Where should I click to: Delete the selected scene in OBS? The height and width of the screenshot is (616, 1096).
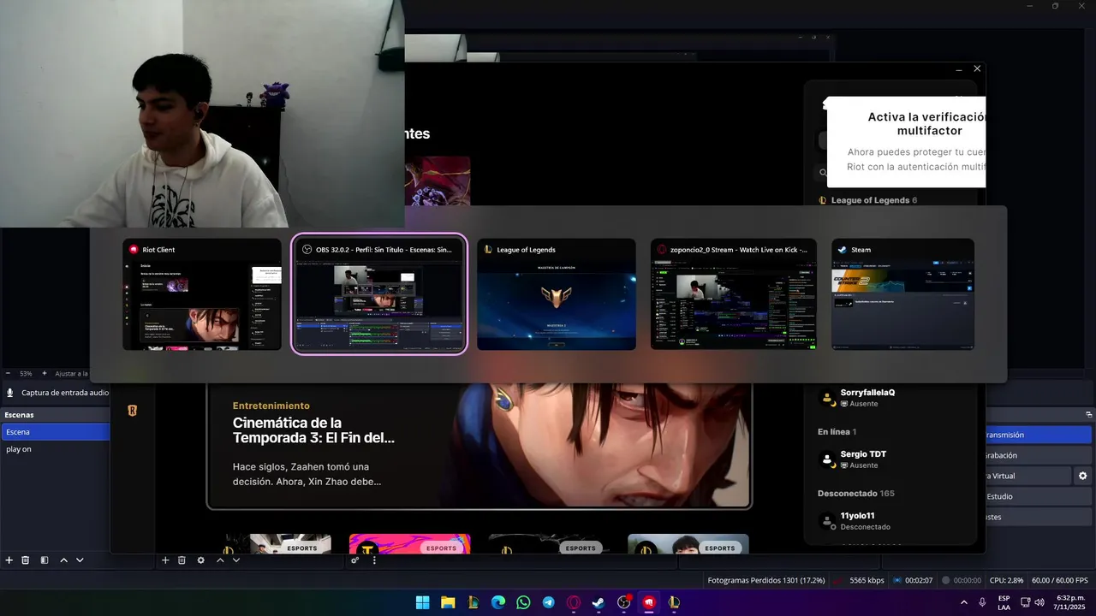(26, 560)
